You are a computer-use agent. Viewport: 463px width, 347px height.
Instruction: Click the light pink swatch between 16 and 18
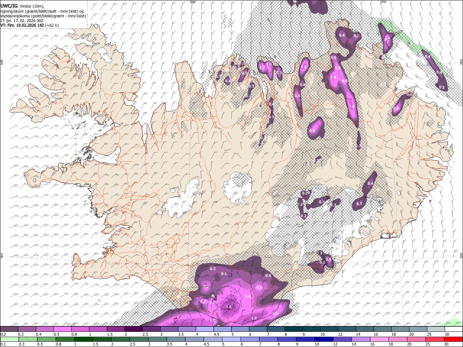pyautogui.click(x=379, y=339)
